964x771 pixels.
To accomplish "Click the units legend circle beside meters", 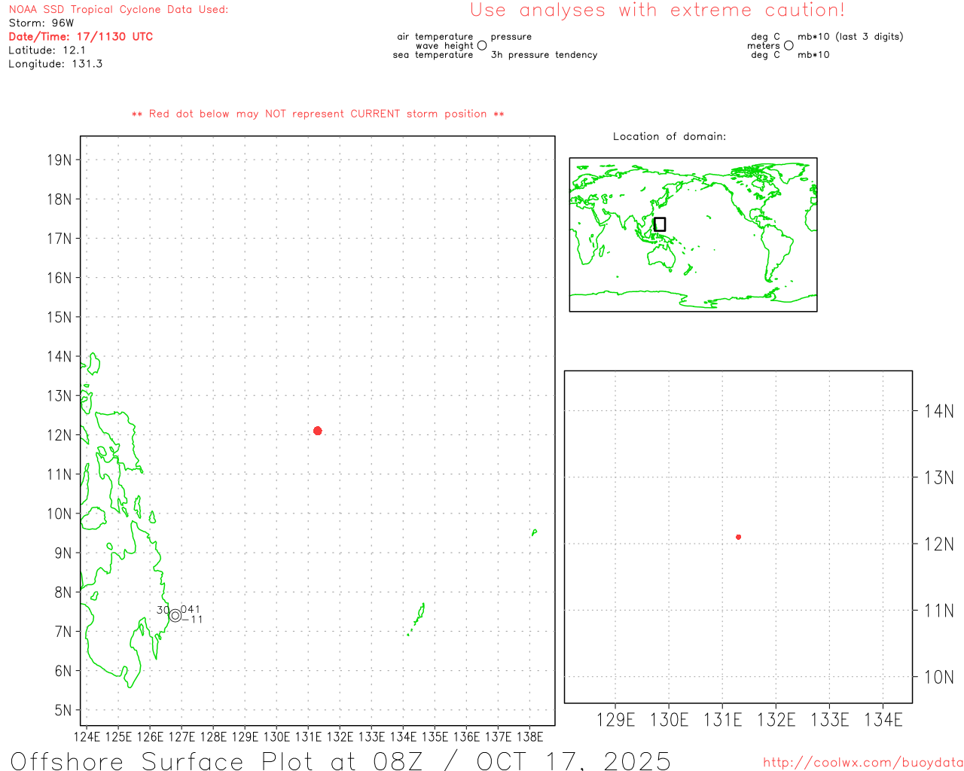I will tap(789, 46).
